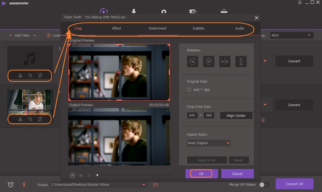Flip the video vertically
This screenshot has width=322, height=192.
click(x=241, y=61)
